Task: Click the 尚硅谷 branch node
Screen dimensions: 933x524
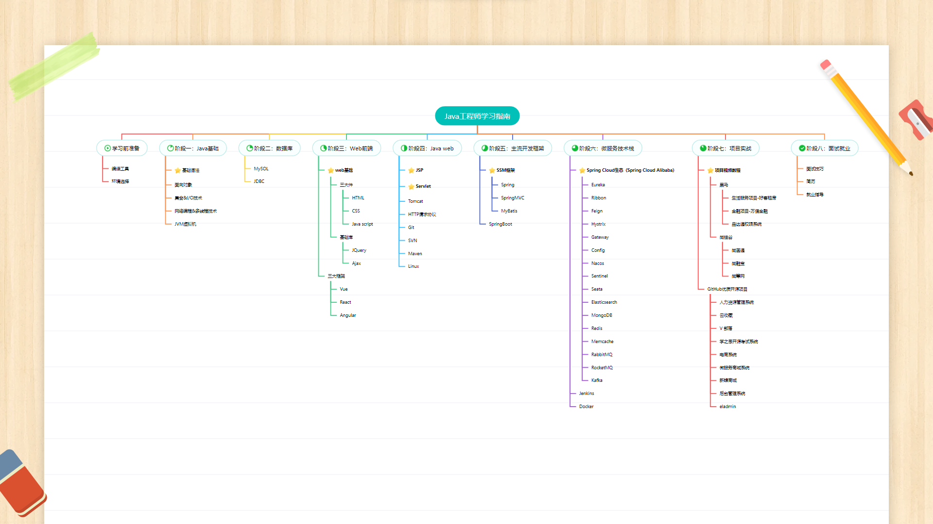Action: pyautogui.click(x=726, y=237)
